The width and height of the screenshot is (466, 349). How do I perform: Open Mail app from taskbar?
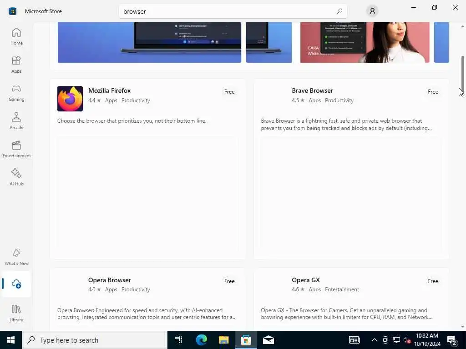click(268, 340)
